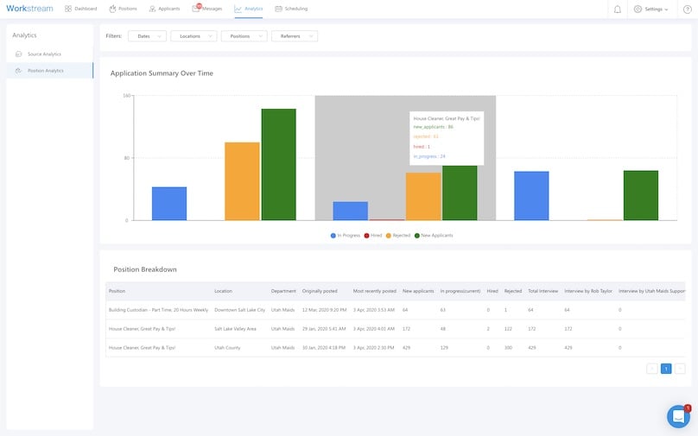Select page 1 in pagination
Viewport: 698px width, 436px height.
click(666, 369)
